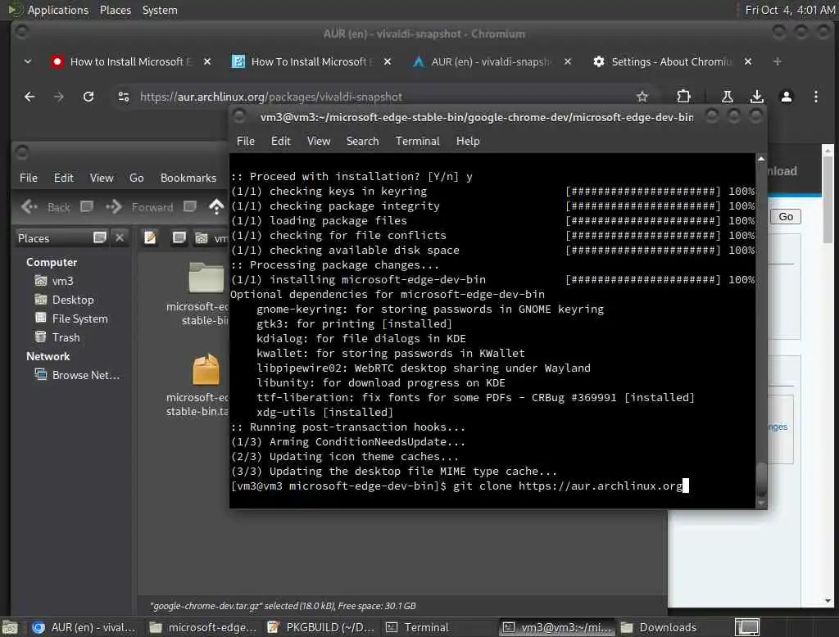This screenshot has width=839, height=637.
Task: Open terminal Search menu
Action: [362, 141]
